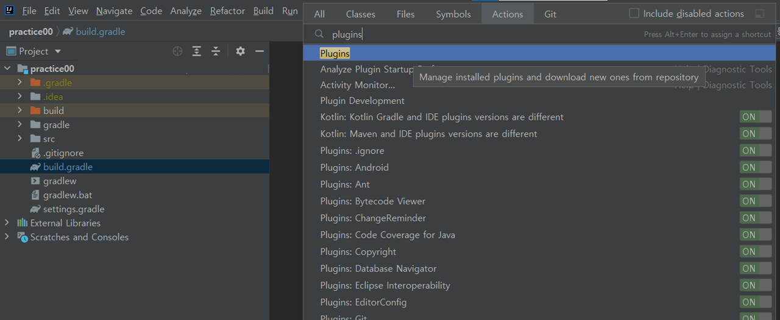Select build.gradle in project tree
The width and height of the screenshot is (780, 320).
[68, 167]
